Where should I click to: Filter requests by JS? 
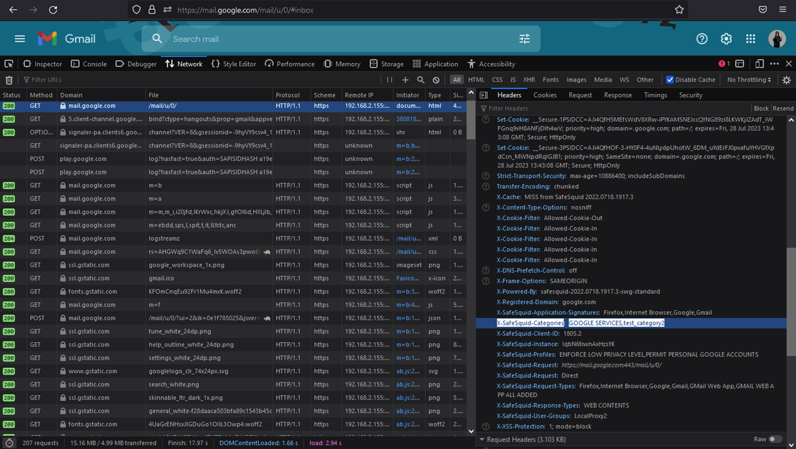[513, 80]
